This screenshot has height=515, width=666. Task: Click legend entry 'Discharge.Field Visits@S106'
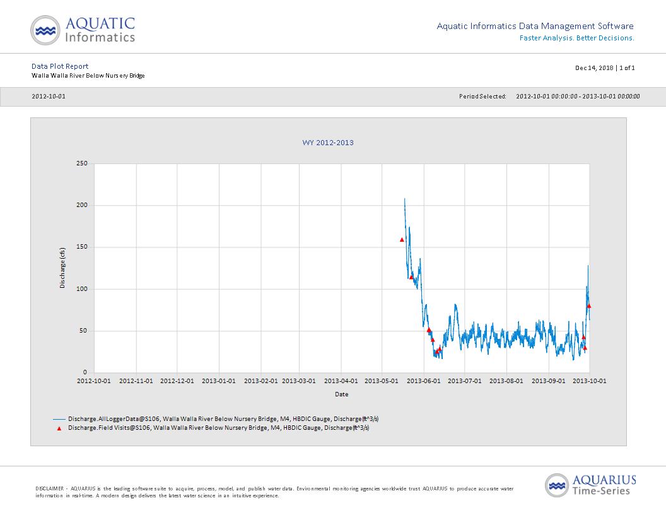pos(219,428)
